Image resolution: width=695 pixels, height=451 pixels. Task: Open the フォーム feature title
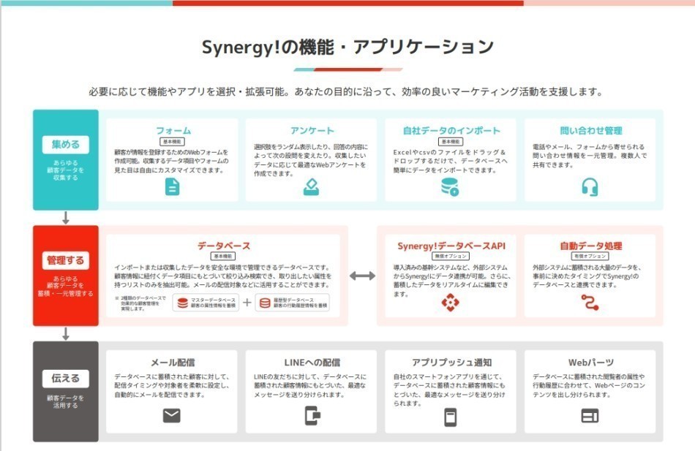click(x=173, y=130)
